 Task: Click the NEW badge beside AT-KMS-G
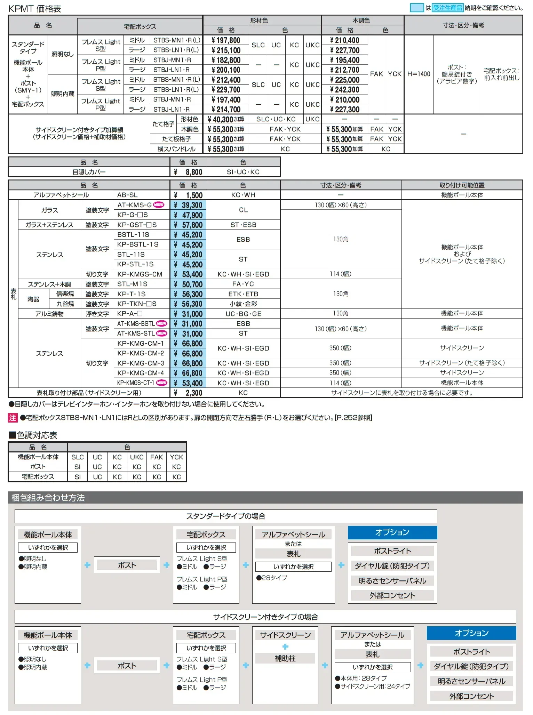pos(159,205)
